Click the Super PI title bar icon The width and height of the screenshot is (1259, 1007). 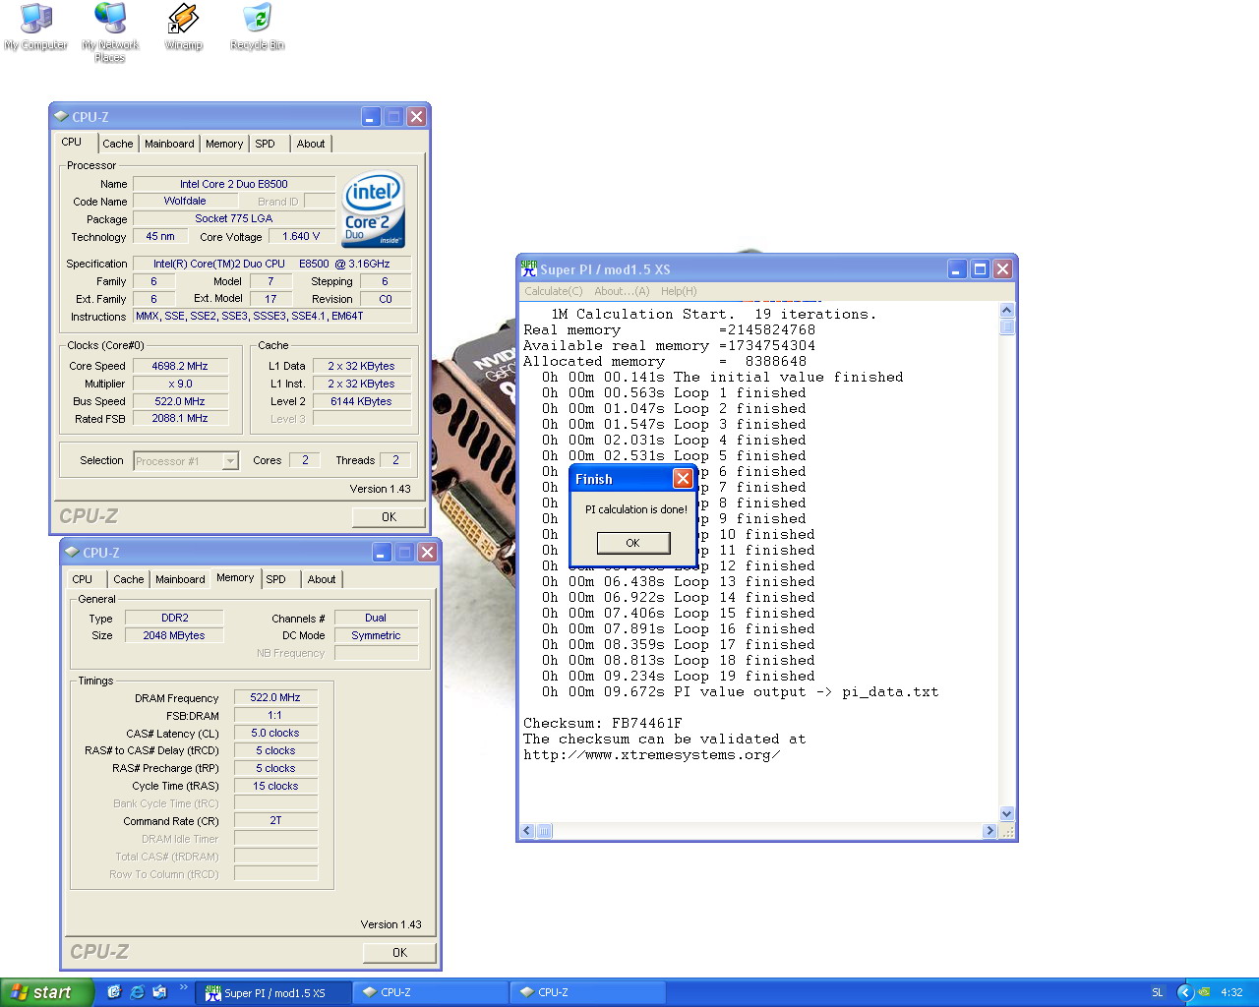click(529, 268)
